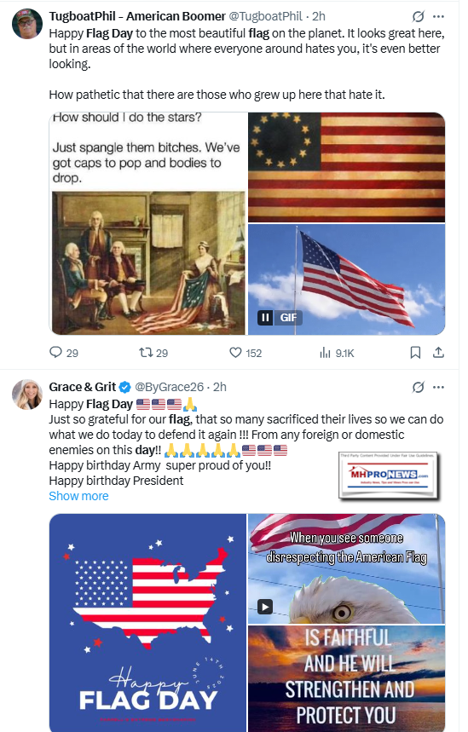468x732 pixels.
Task: Open the Betsy Ross painting meme image
Action: [x=148, y=223]
